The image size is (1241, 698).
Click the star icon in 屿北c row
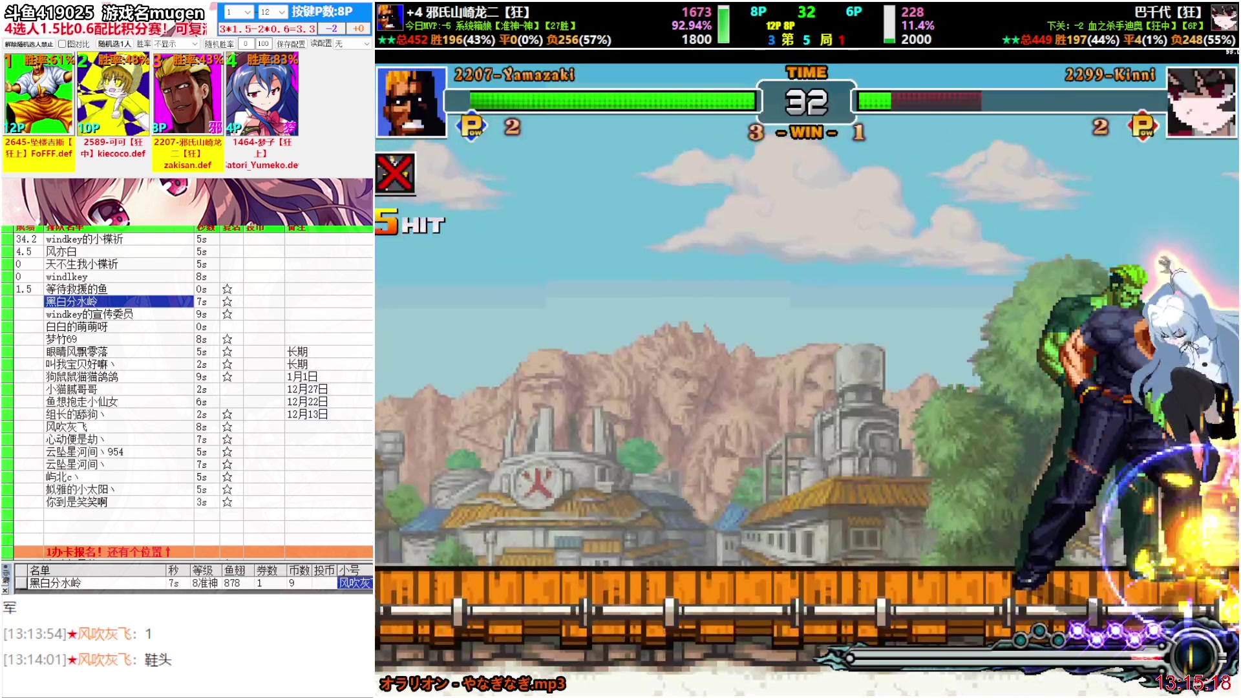coord(227,477)
